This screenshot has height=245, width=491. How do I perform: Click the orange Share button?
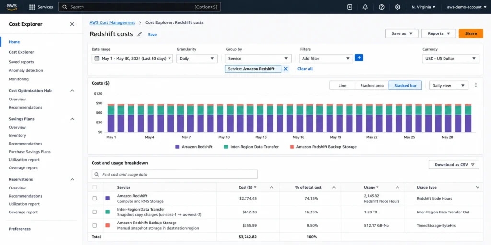coord(471,33)
